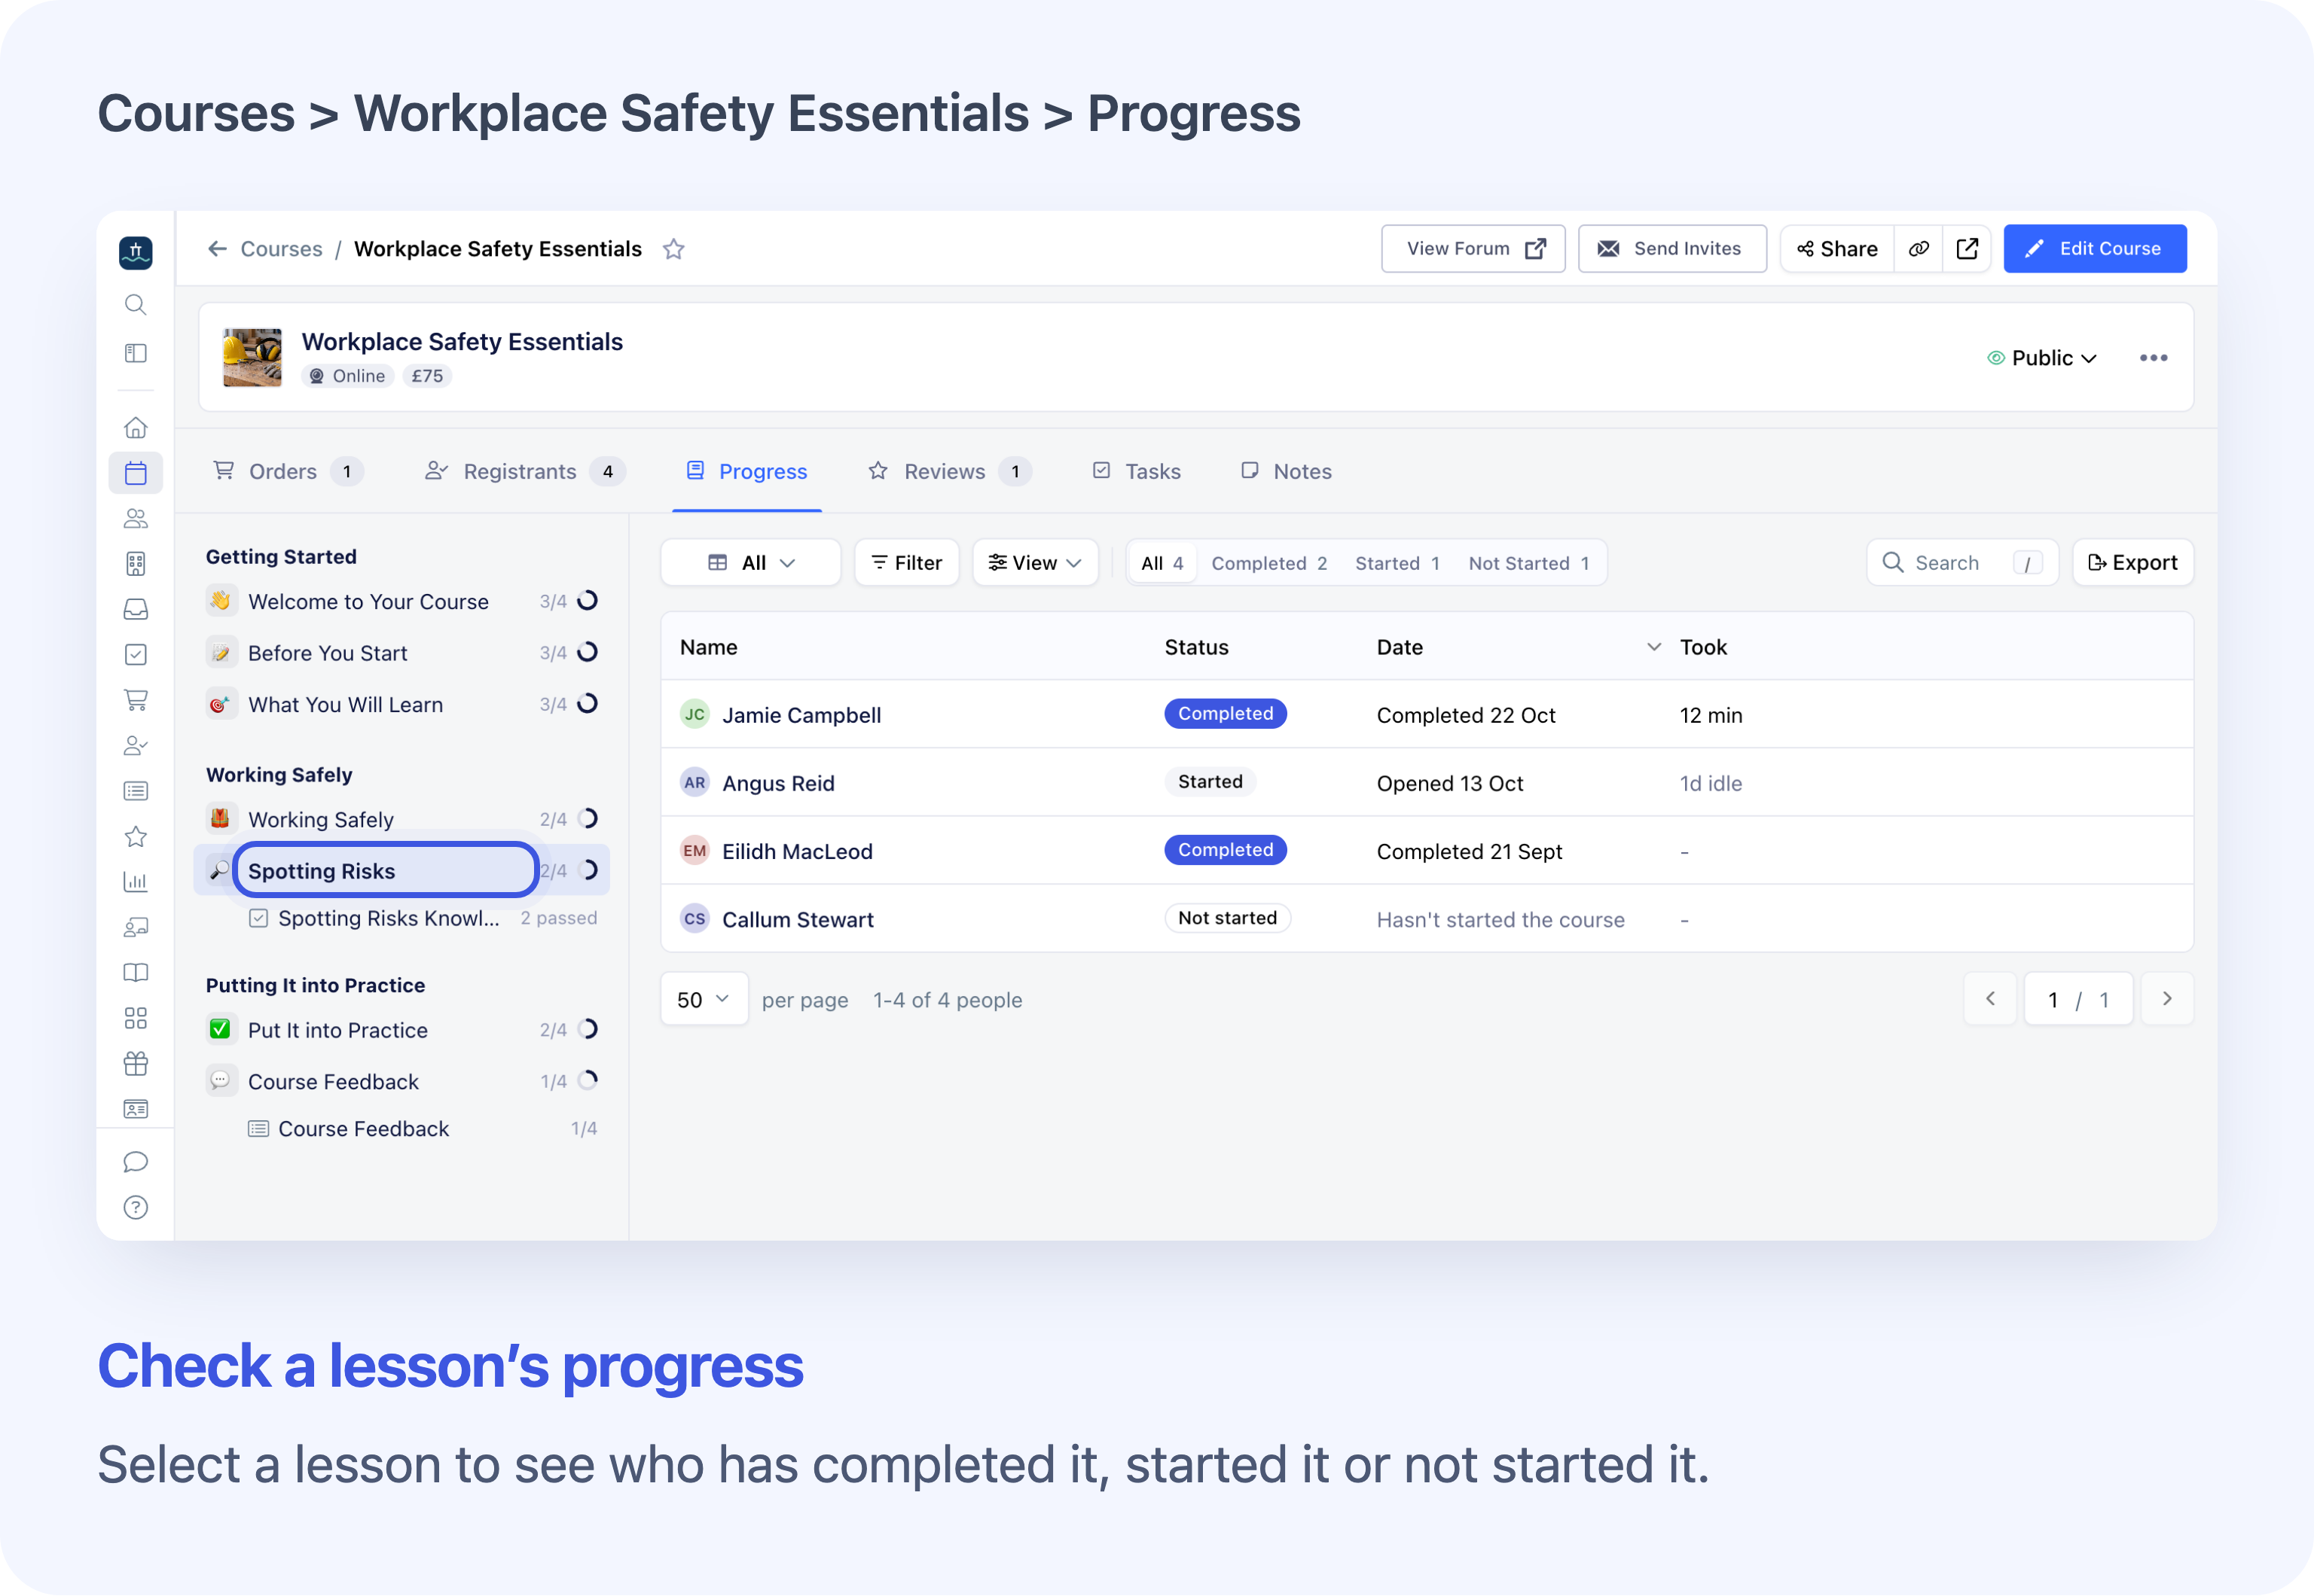The image size is (2314, 1596).
Task: Favorite the course with the star icon
Action: coord(673,249)
